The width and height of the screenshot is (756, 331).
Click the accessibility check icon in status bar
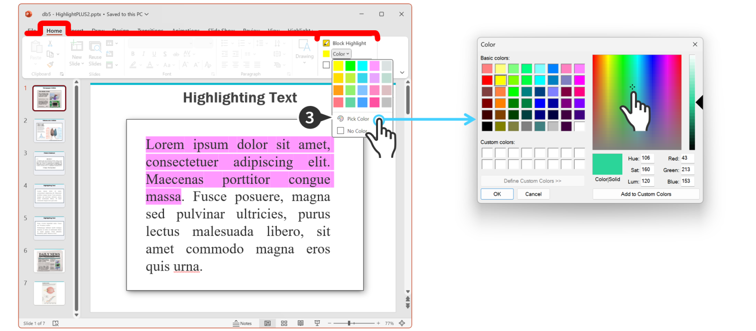click(x=55, y=323)
